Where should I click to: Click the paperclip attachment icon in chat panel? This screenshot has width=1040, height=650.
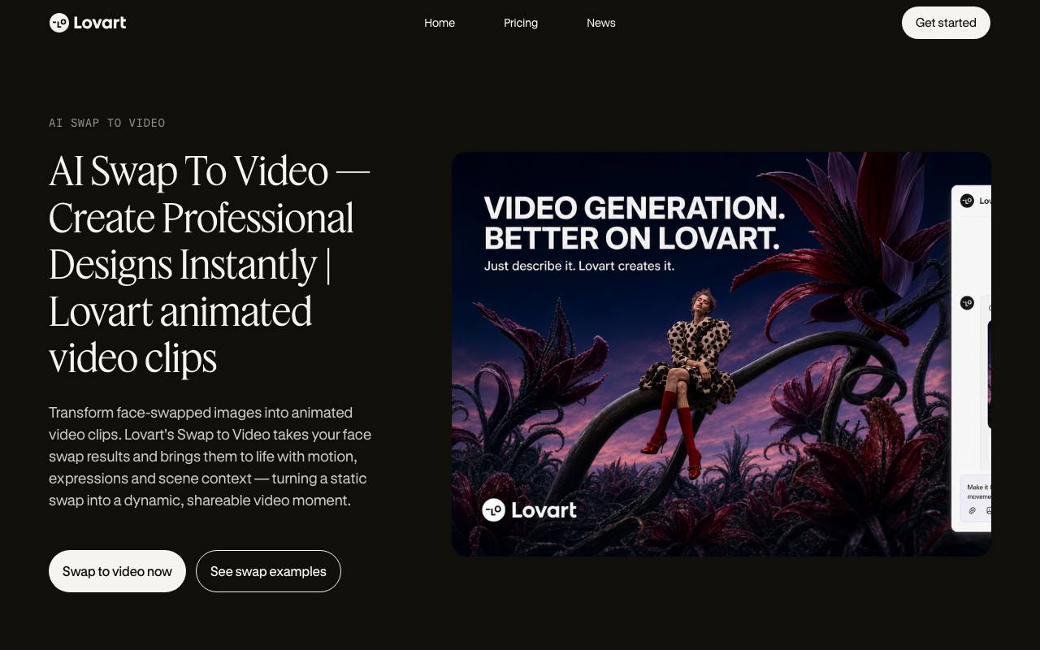coord(972,510)
